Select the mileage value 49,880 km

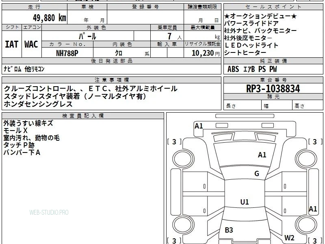tap(50, 18)
